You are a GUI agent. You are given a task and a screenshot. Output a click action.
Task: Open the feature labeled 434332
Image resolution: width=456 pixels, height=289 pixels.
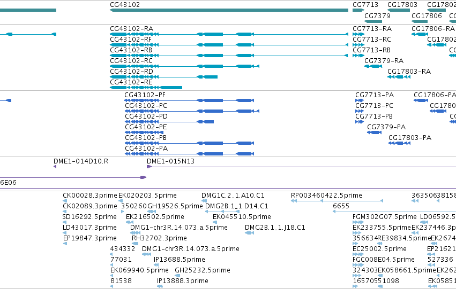pyautogui.click(x=122, y=249)
